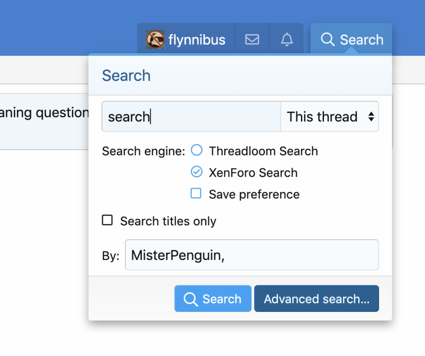Click the Search engine label
425x356 pixels.
(x=143, y=151)
